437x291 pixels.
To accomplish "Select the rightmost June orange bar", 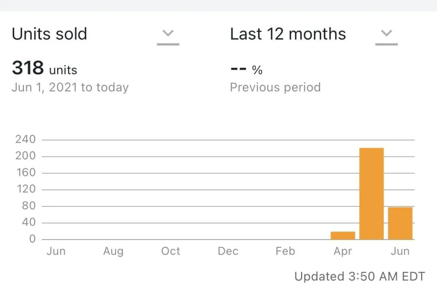I will tap(400, 224).
